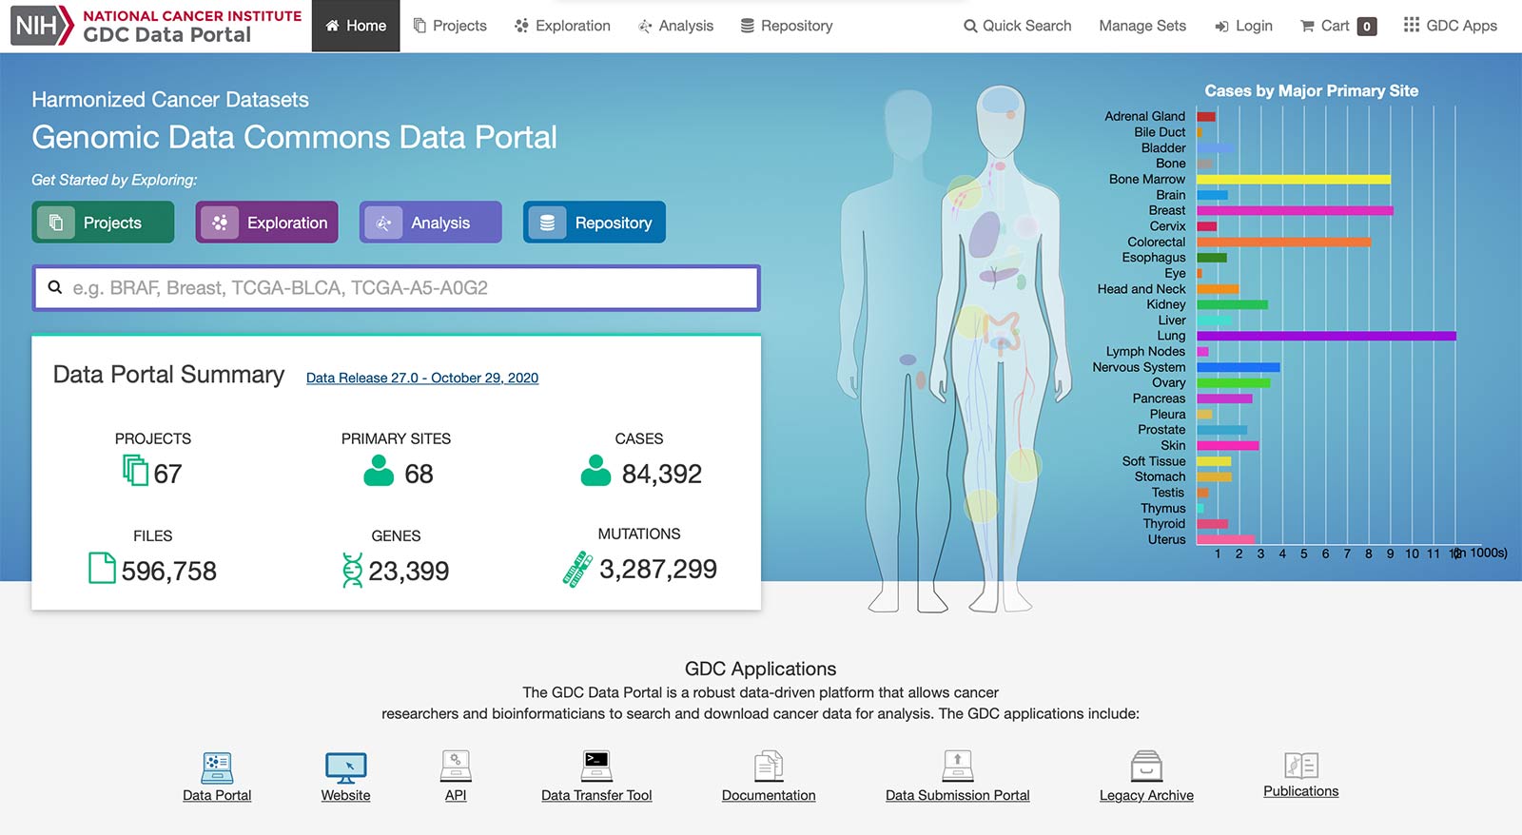The image size is (1522, 835).
Task: Click the Login link in the header
Action: pyautogui.click(x=1243, y=26)
